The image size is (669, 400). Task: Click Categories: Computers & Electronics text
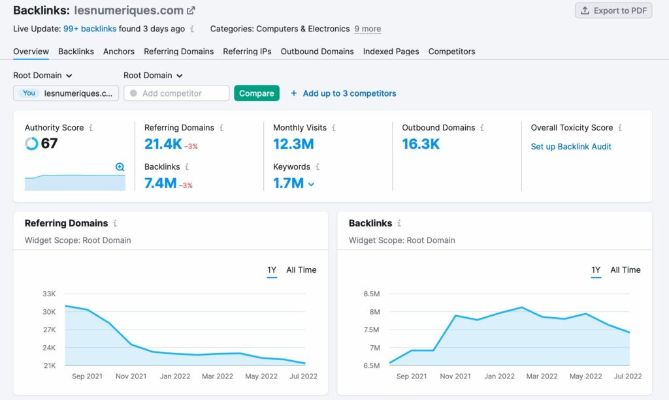(280, 29)
